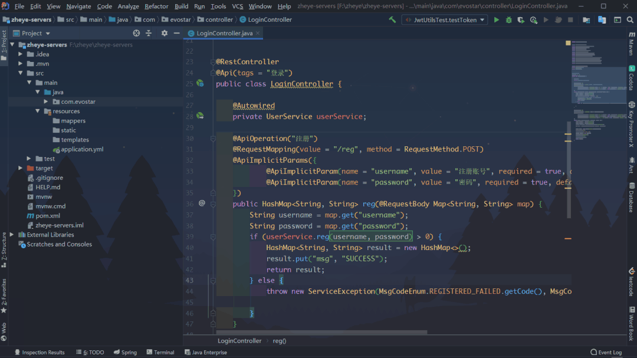The image size is (637, 358).
Task: Toggle fold marker at line 23 annotation
Action: point(213,62)
